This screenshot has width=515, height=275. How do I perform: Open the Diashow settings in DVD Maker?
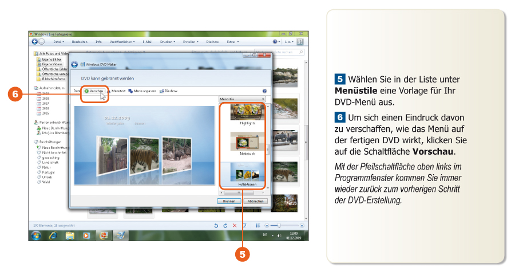(169, 91)
